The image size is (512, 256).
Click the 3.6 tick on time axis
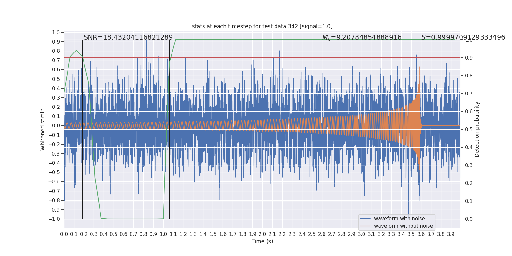(421, 234)
